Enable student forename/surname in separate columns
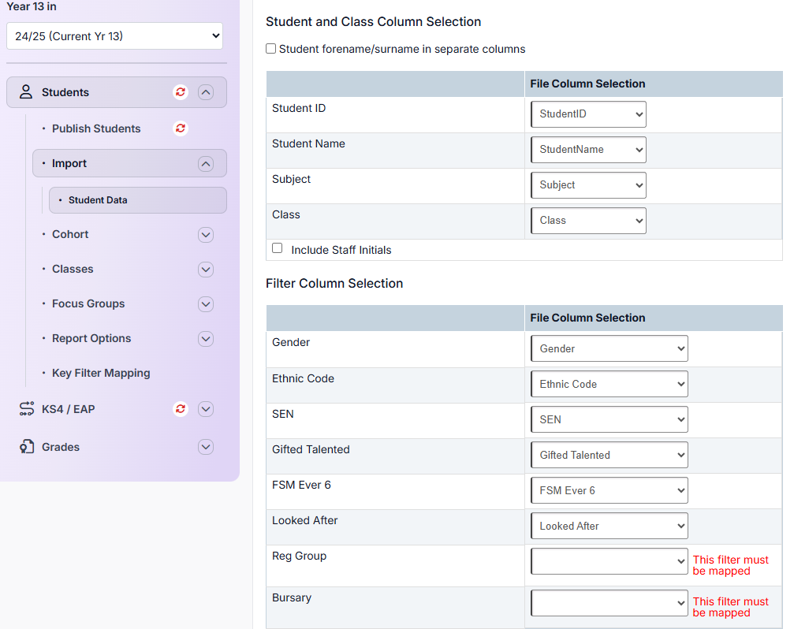The image size is (794, 629). (x=271, y=49)
